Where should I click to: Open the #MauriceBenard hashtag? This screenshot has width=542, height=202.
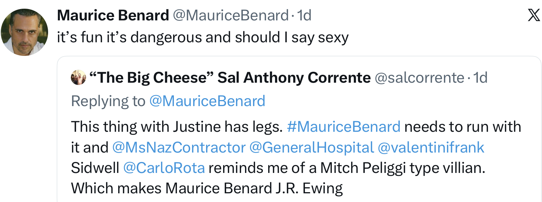[x=344, y=126]
